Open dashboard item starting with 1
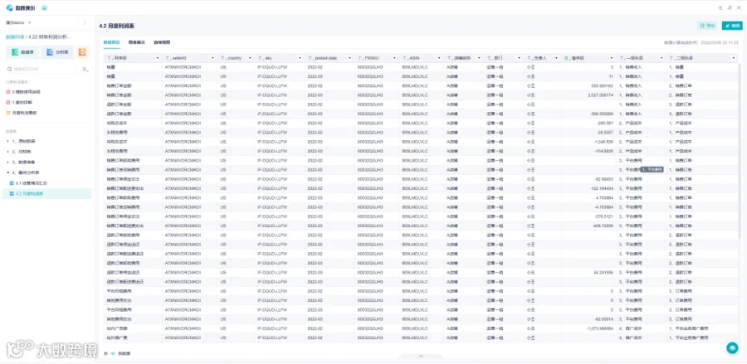Screen dimensions: 747x364 click(x=19, y=102)
